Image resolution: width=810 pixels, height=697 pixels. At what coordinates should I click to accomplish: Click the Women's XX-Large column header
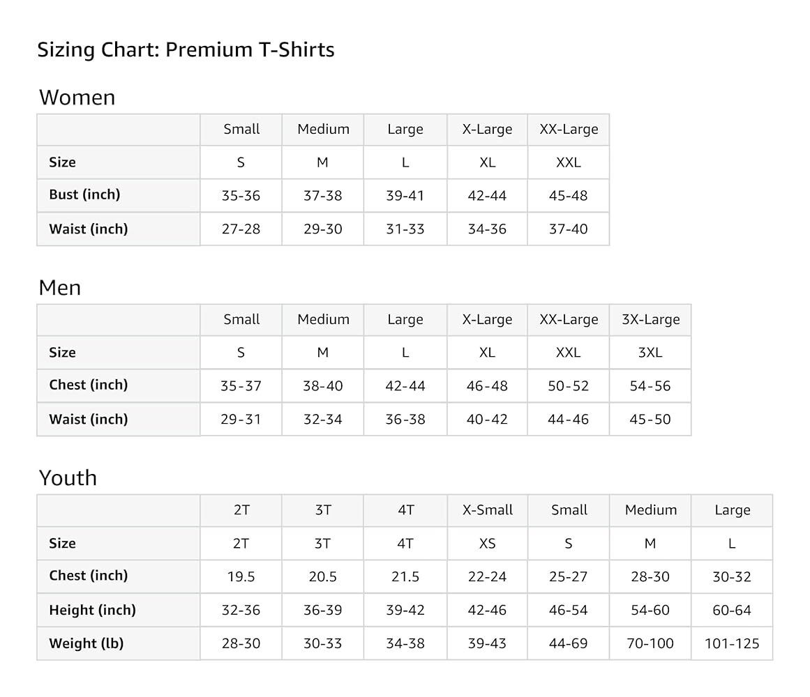coord(569,130)
